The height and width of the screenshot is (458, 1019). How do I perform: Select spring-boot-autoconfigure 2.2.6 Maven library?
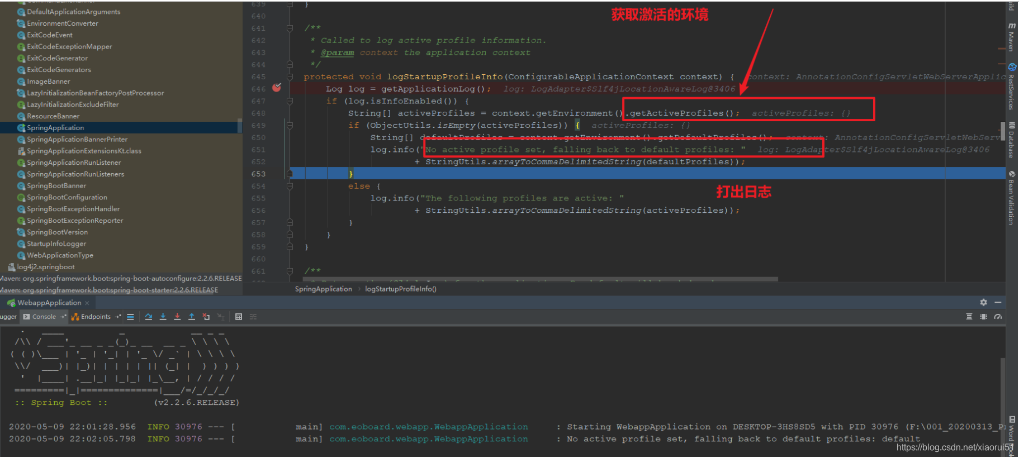click(x=121, y=279)
